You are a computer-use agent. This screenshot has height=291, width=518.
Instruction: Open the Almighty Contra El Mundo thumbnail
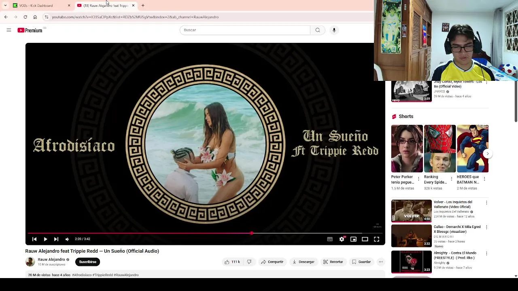(x=412, y=261)
